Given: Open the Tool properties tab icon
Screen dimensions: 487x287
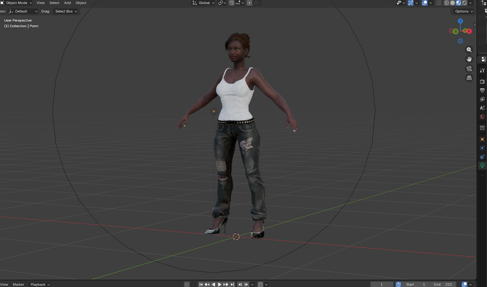Looking at the screenshot, I should pos(482,70).
